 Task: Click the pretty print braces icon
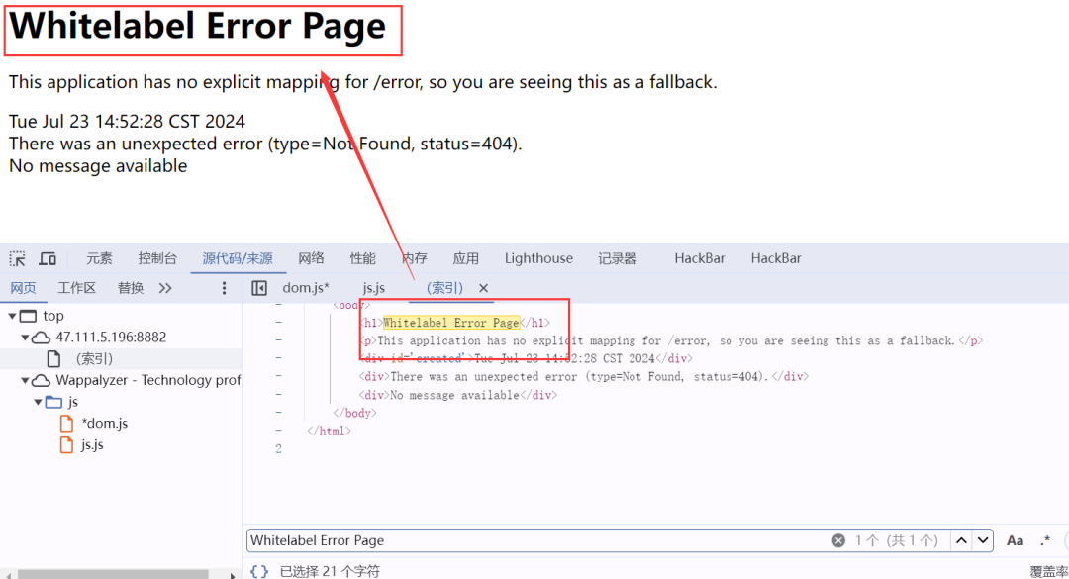point(259,571)
